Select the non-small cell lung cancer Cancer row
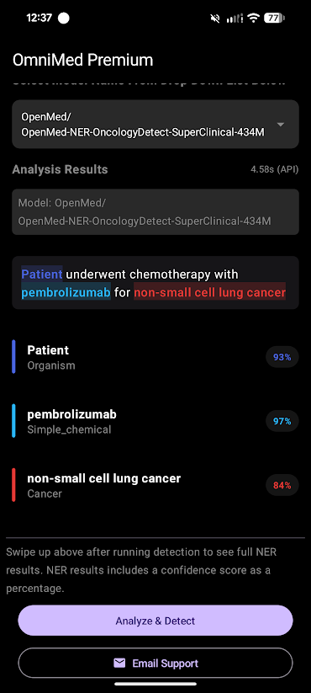Viewport: 311px width, 693px height. tap(155, 485)
